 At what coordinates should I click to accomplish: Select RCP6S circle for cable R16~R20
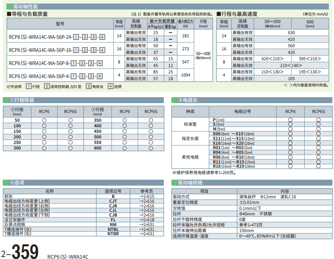318,166
